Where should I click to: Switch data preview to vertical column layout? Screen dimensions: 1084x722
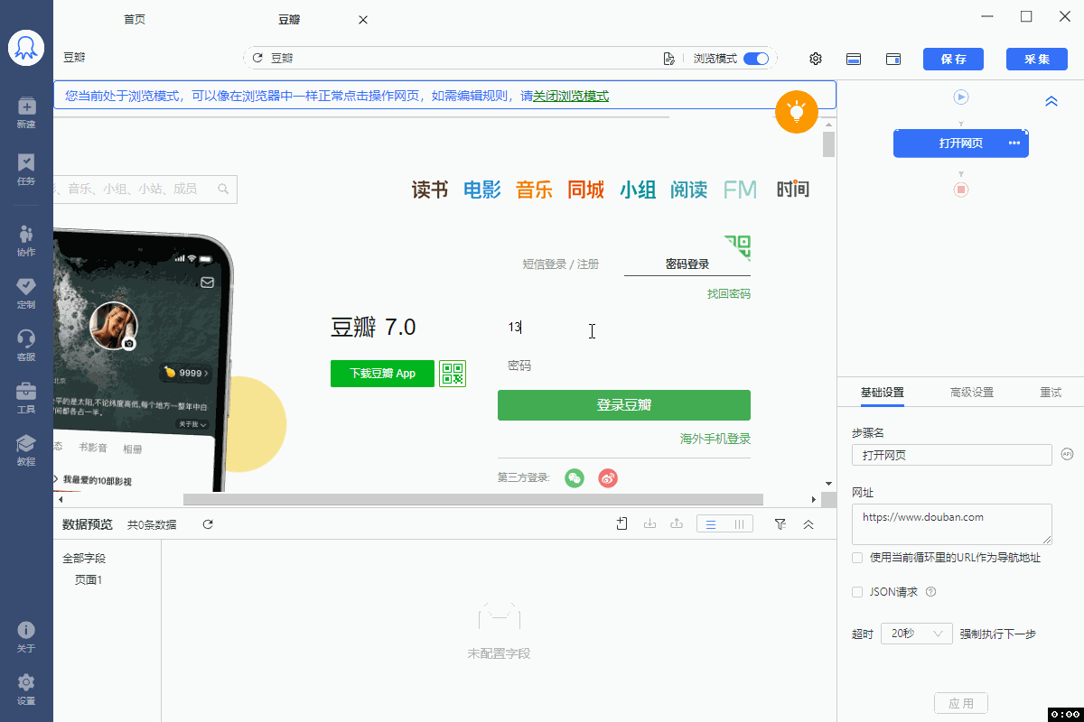pos(739,524)
